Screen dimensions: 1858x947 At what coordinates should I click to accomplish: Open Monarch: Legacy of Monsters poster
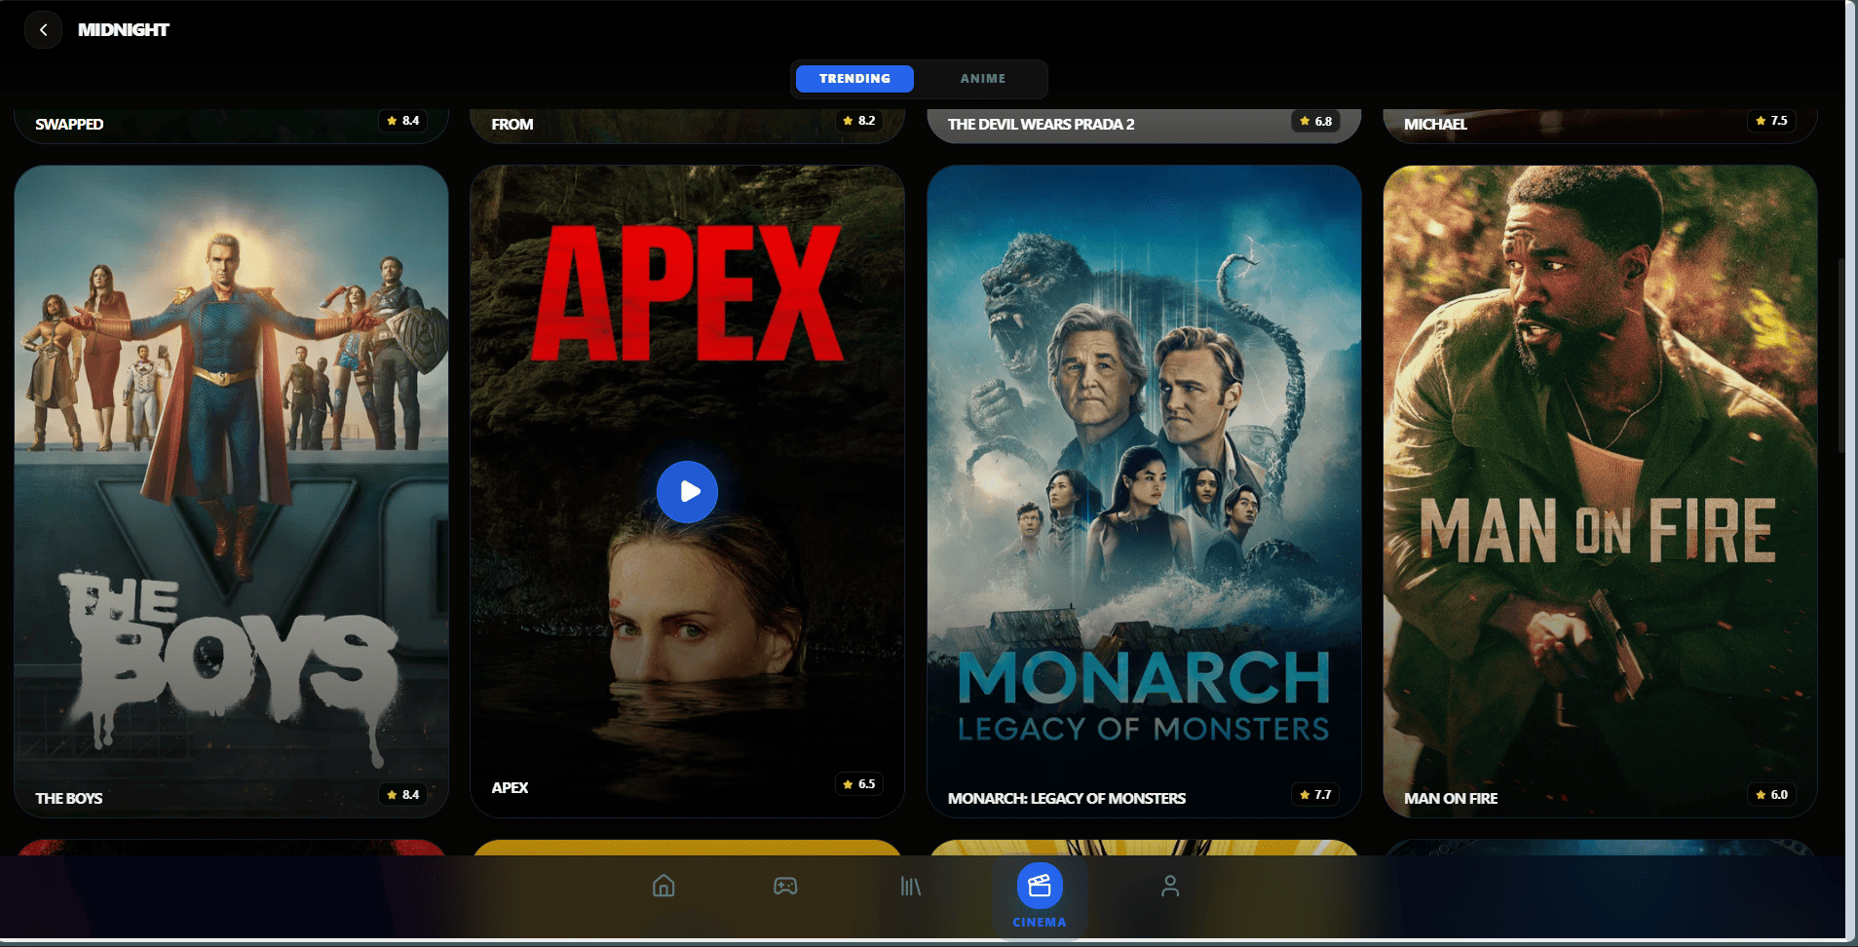(1144, 491)
